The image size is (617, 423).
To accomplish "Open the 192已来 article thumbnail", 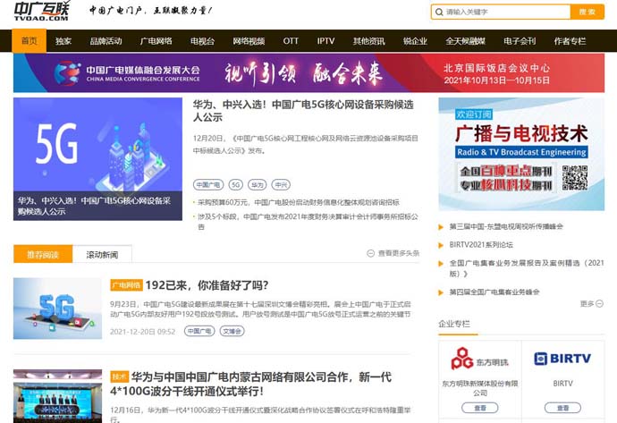I will (57, 309).
